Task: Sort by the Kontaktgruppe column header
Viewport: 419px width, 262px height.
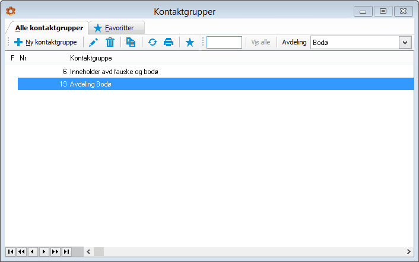Action: point(91,58)
